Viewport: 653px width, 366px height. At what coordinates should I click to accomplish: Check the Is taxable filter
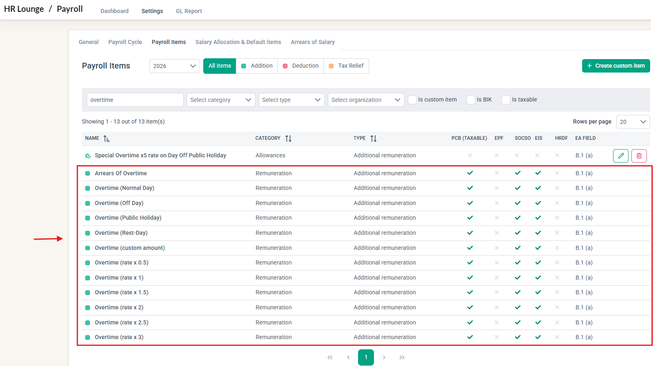point(506,100)
